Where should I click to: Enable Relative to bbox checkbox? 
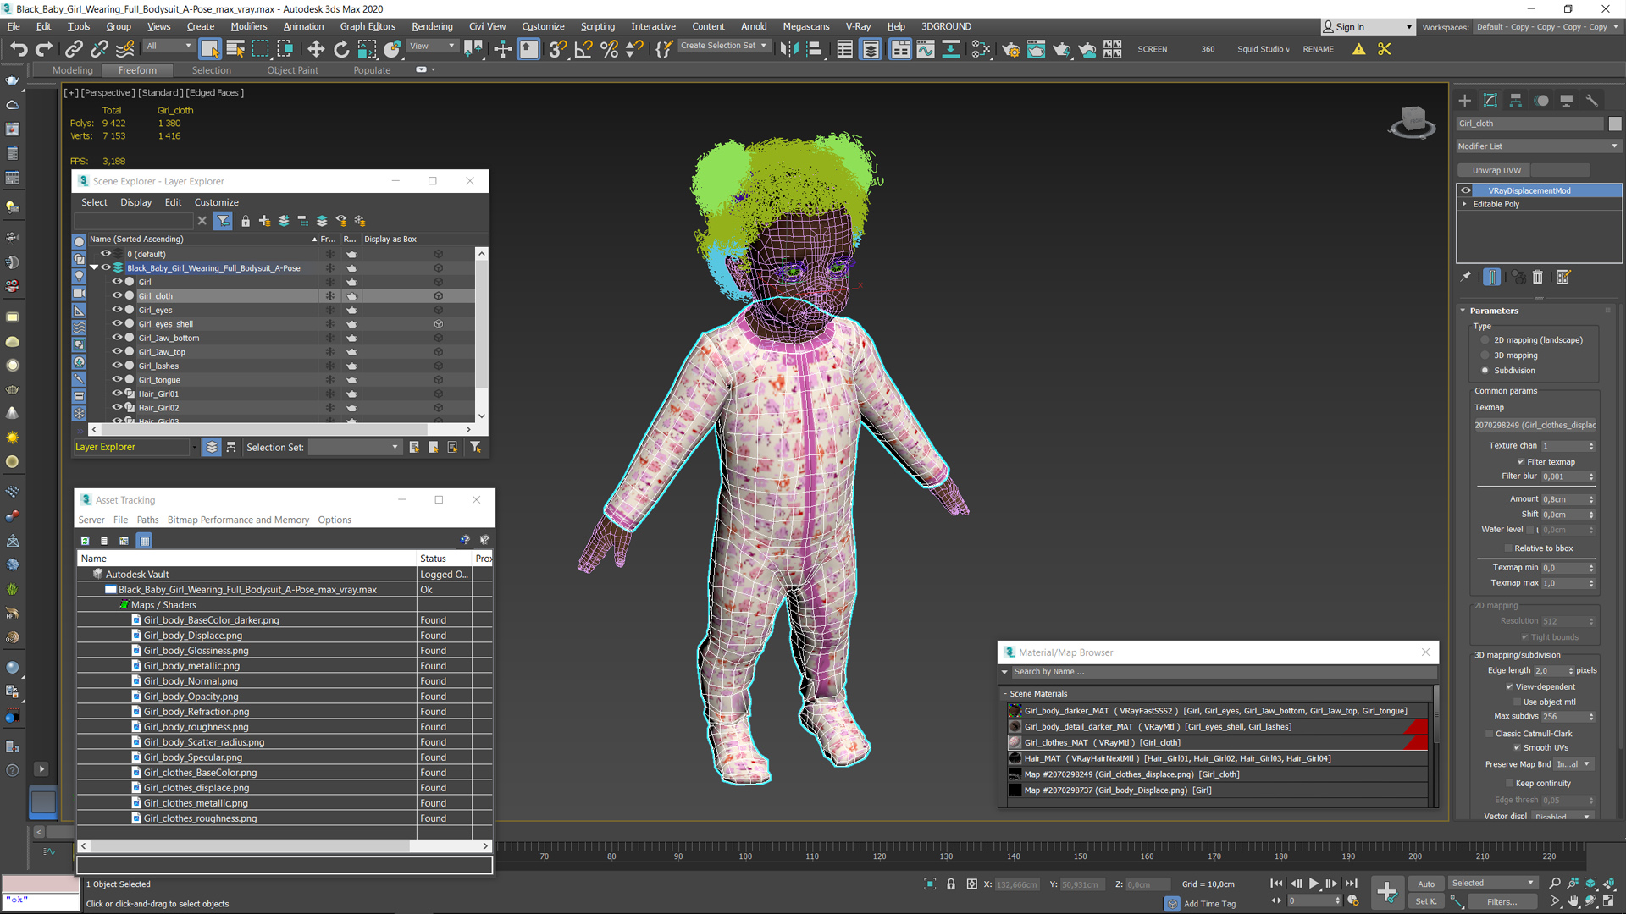[1508, 548]
